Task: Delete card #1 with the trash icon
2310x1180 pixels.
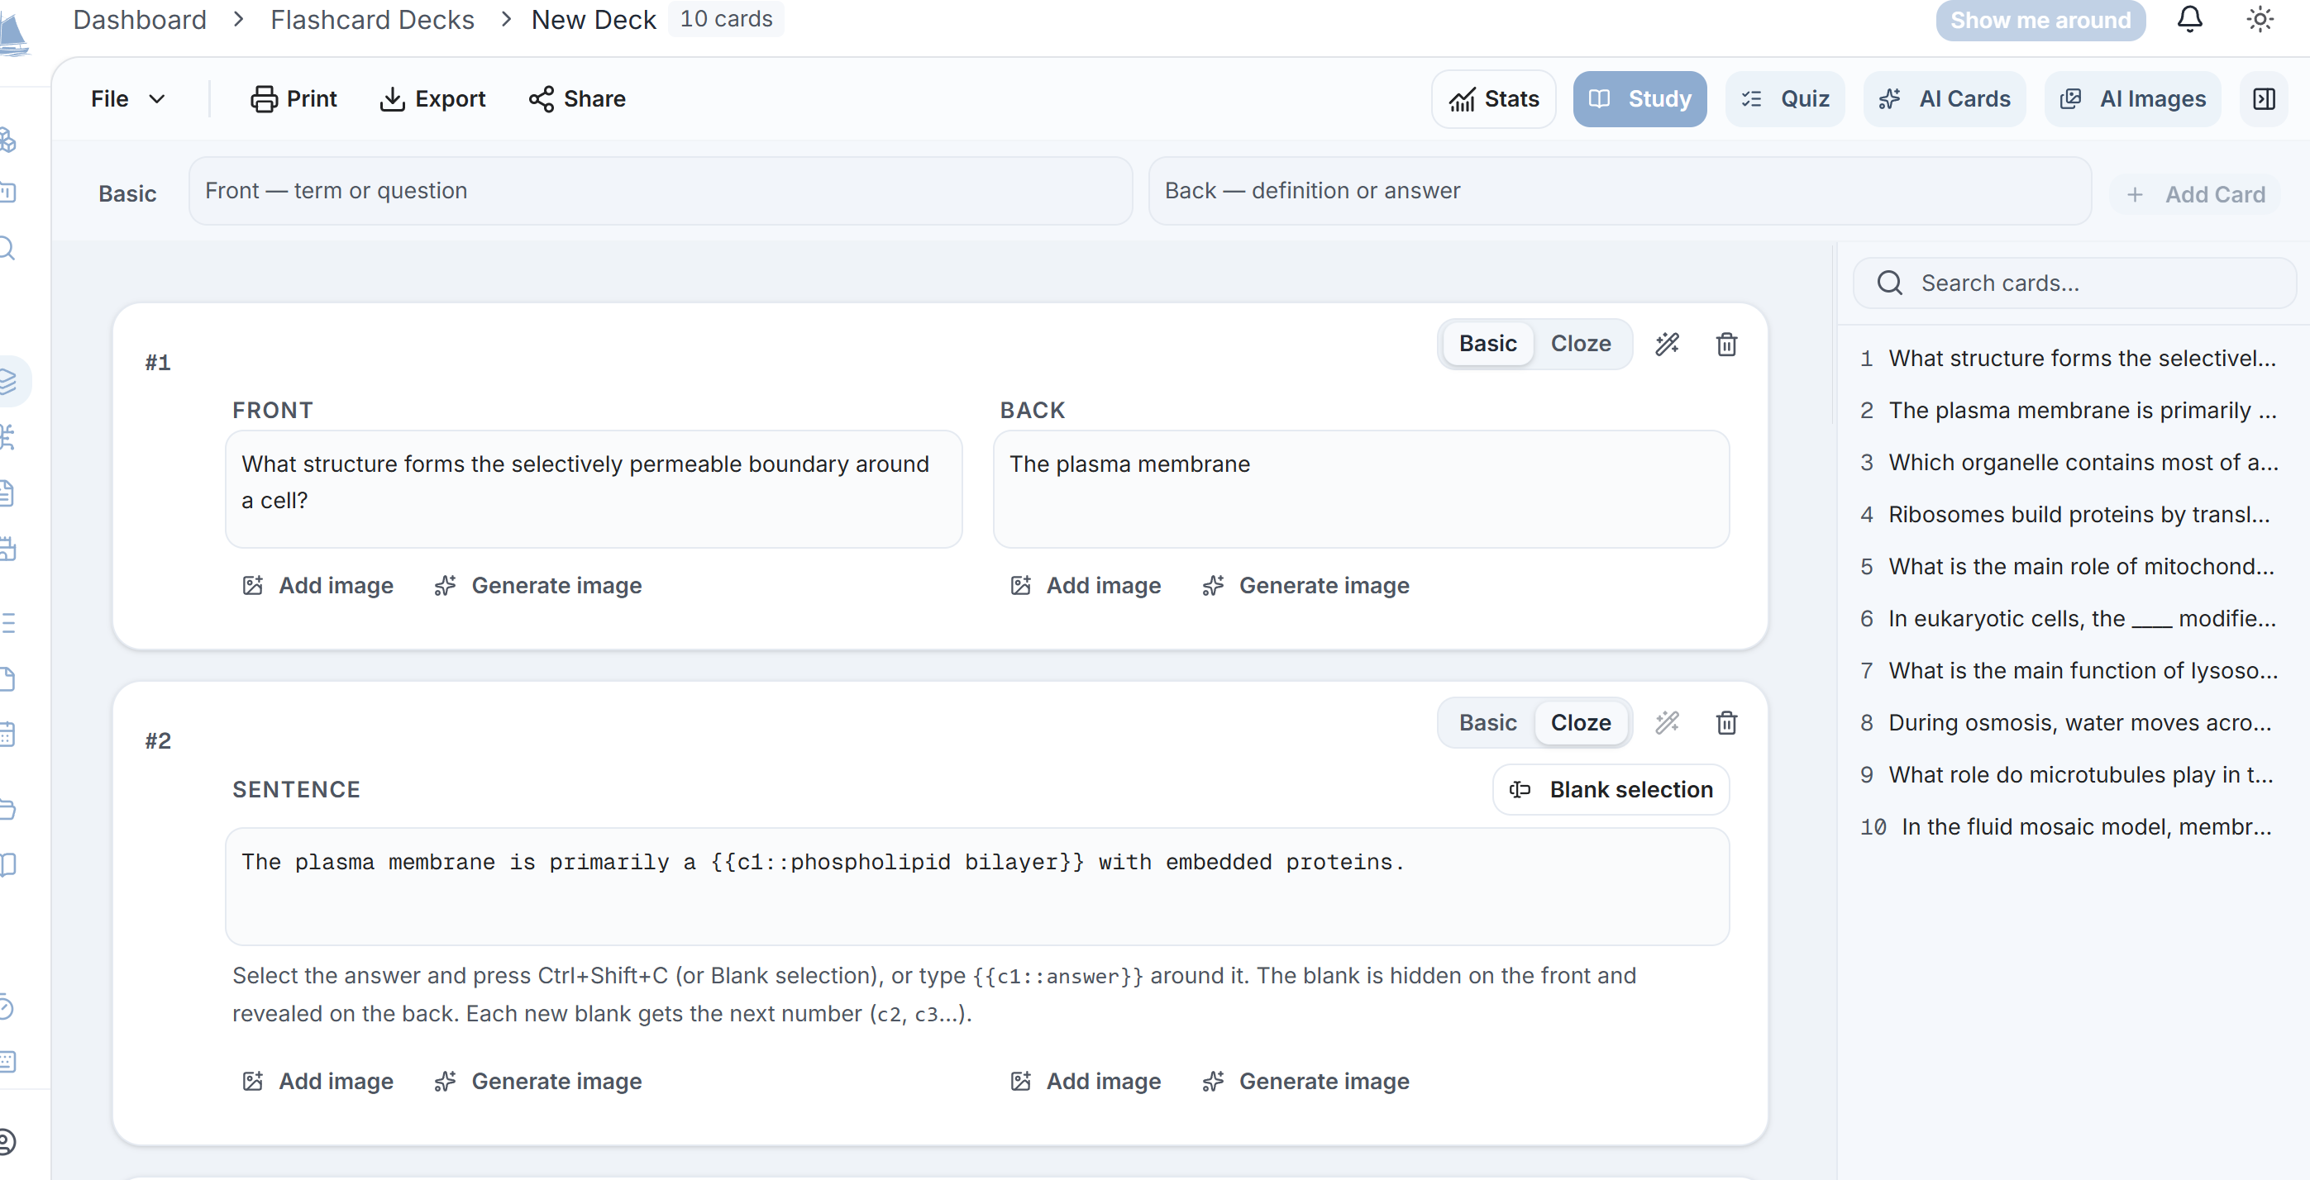Action: click(x=1726, y=344)
